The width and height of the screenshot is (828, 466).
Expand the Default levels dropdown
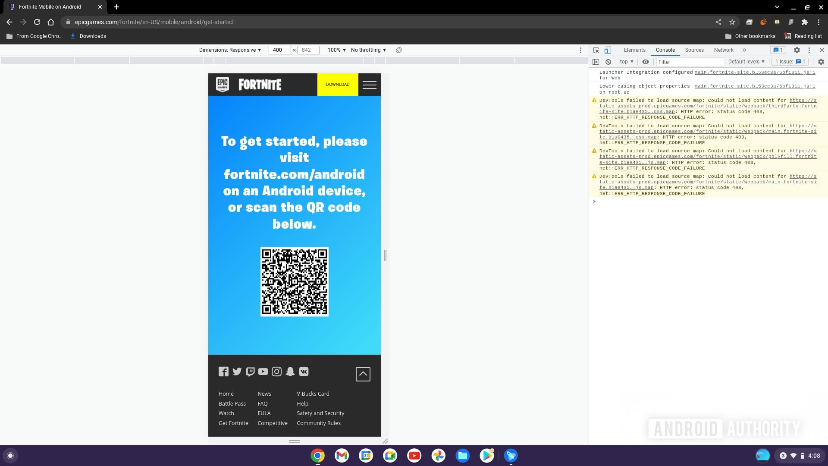pos(746,62)
